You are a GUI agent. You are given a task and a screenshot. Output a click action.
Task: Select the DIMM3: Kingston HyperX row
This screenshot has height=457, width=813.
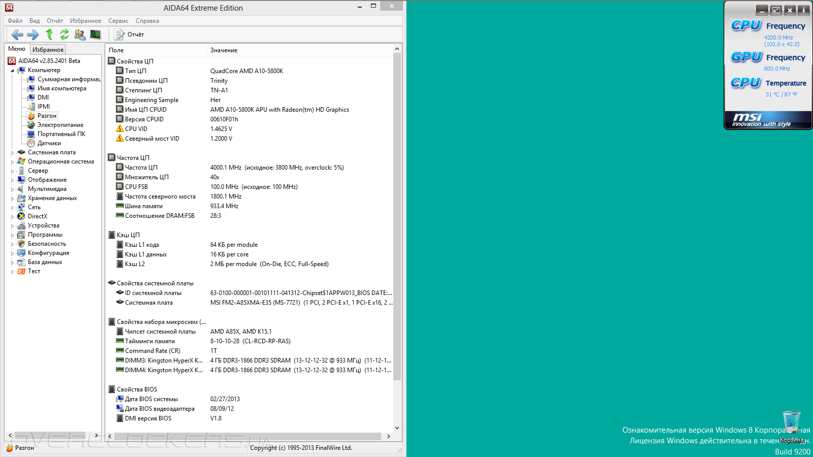pos(250,361)
